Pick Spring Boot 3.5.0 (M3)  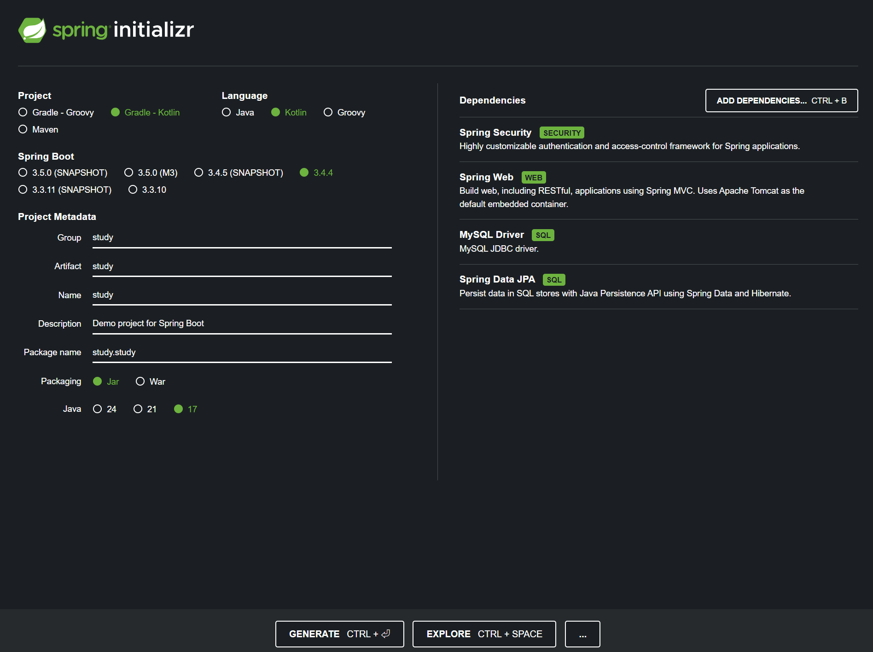point(151,173)
